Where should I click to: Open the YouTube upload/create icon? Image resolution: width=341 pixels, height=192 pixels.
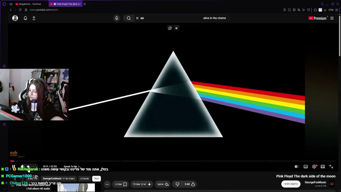[x=34, y=18]
